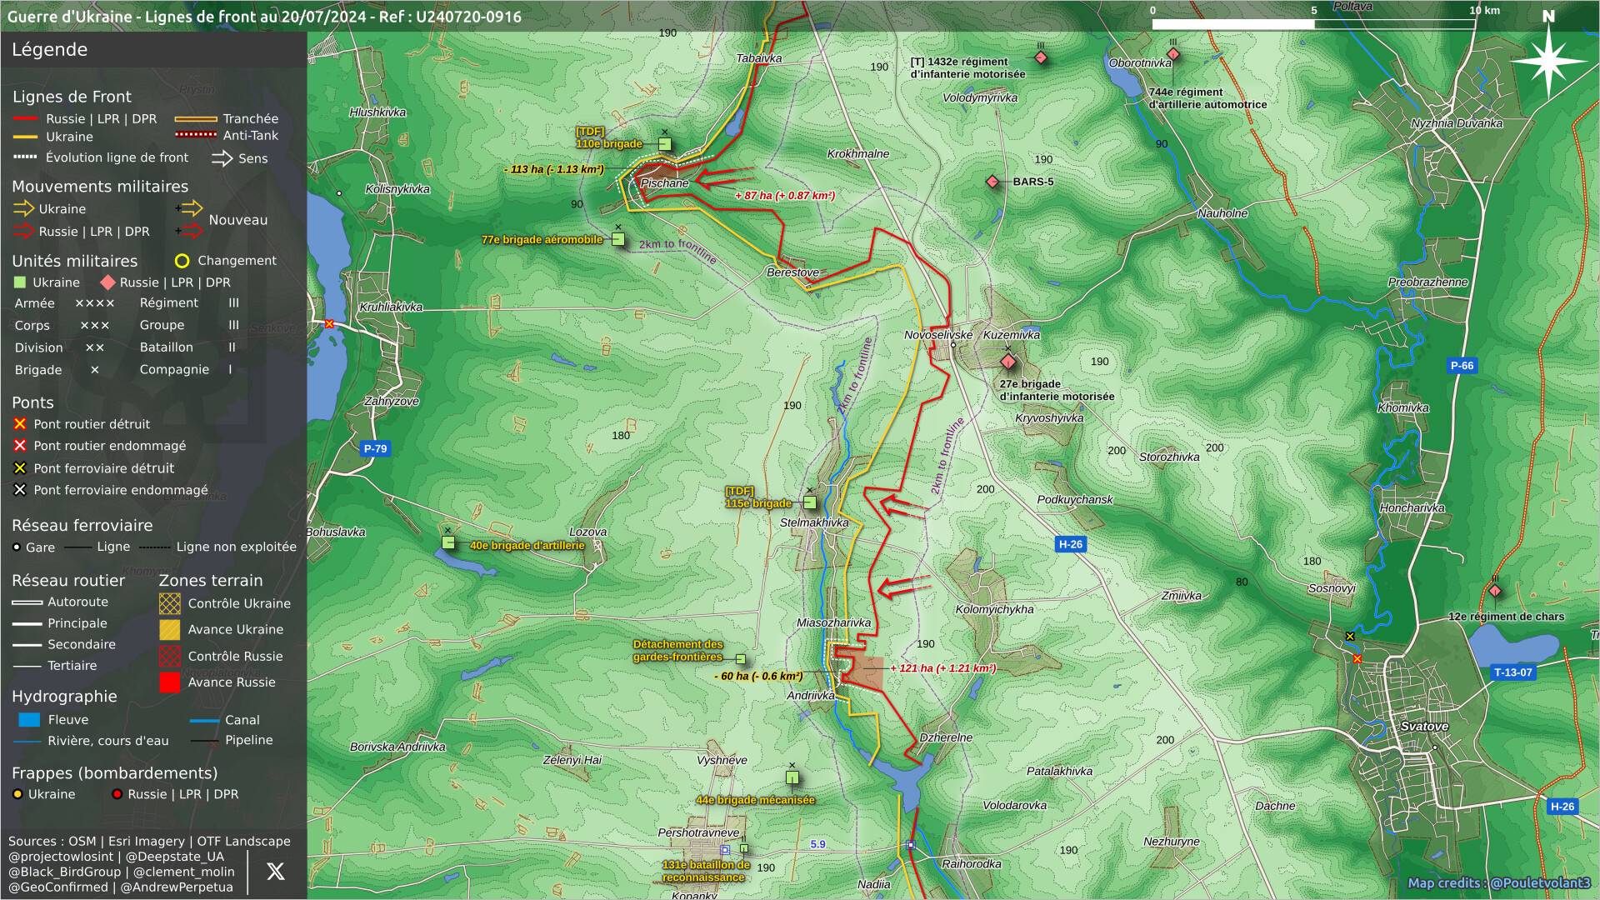Click the 40e brigade d'artillerie unit square
This screenshot has height=900, width=1600.
448,543
